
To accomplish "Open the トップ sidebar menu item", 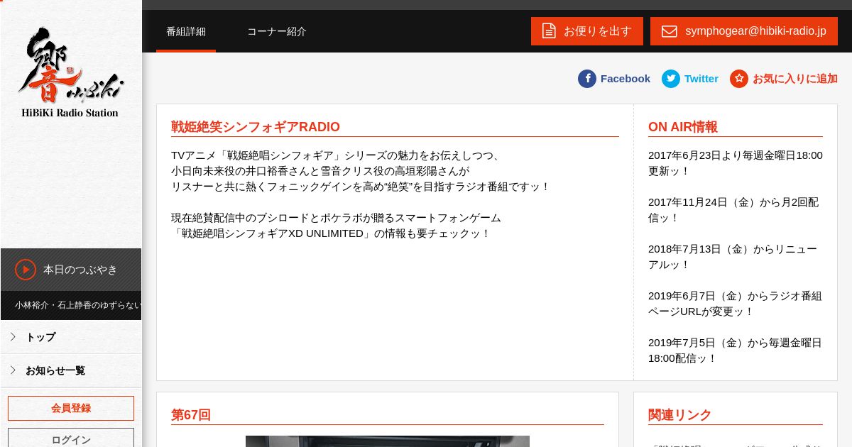I will pos(71,337).
